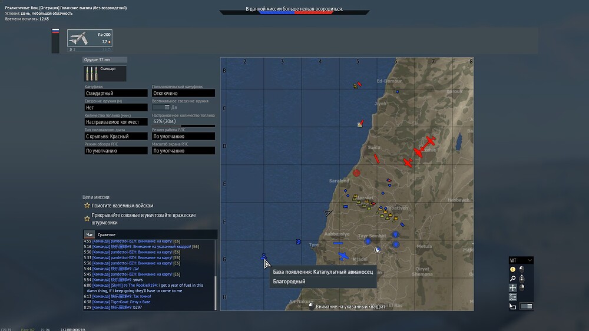Select the map pan arrows tool
The image size is (589, 331).
[513, 288]
